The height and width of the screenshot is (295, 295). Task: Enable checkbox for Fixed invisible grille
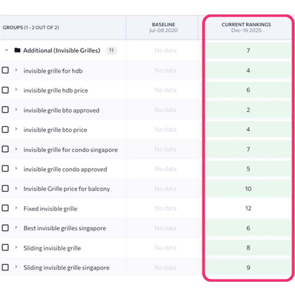coord(5,208)
